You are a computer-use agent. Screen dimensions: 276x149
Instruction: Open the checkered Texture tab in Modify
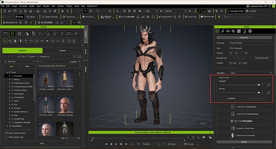(x=239, y=31)
